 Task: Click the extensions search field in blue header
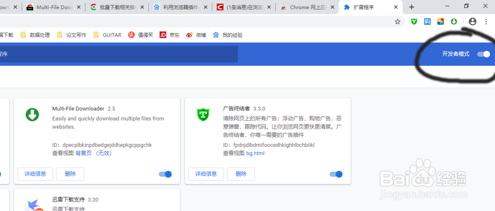point(119,54)
